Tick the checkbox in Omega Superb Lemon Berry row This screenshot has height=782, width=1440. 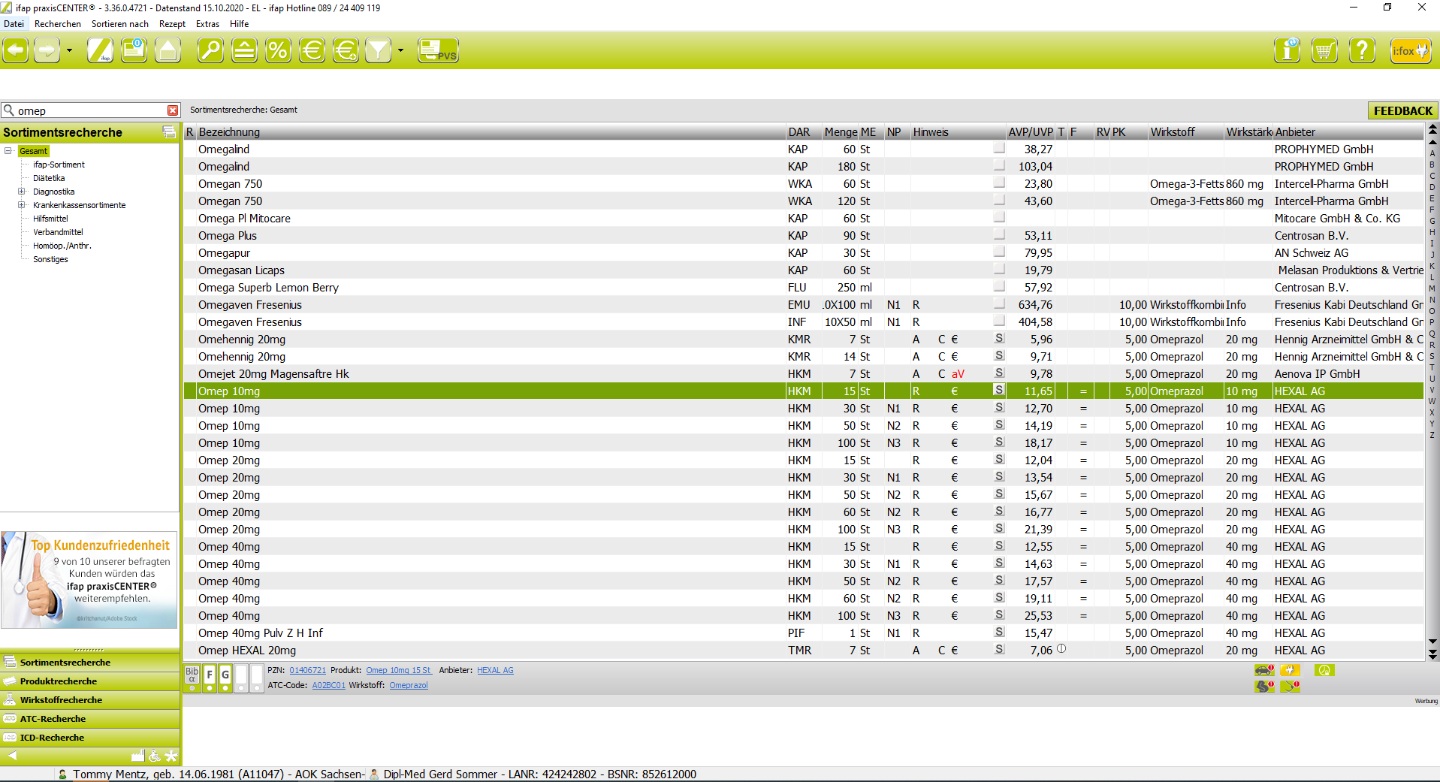[999, 286]
